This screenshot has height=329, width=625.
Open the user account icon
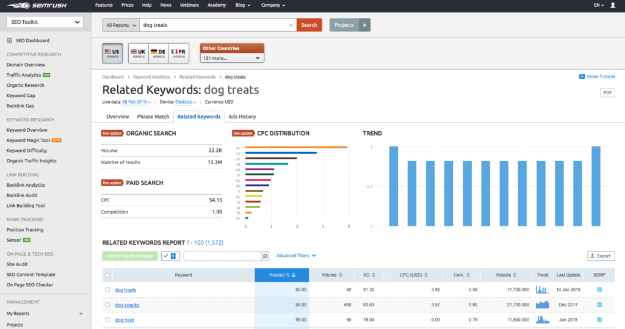click(x=613, y=5)
